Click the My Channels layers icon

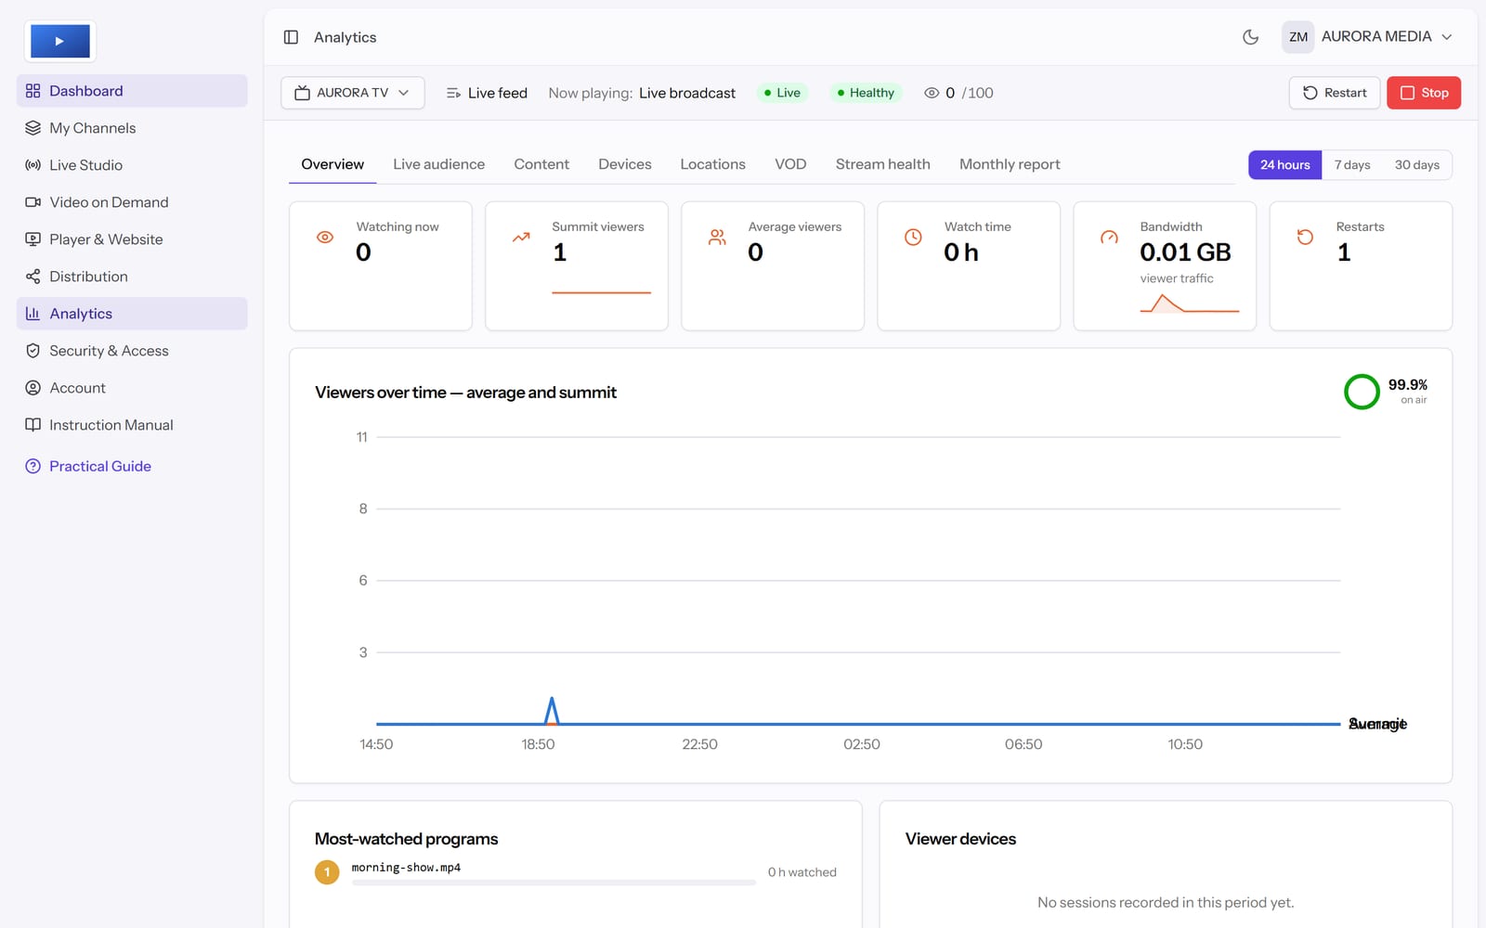[x=33, y=128]
